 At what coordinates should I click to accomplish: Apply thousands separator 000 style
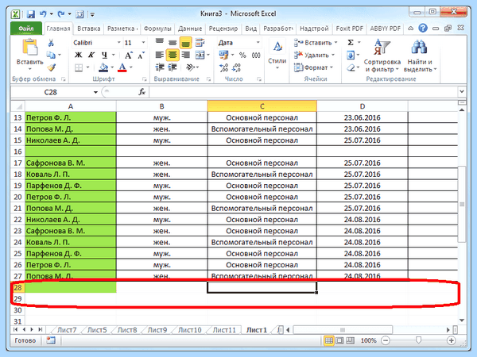[256, 56]
